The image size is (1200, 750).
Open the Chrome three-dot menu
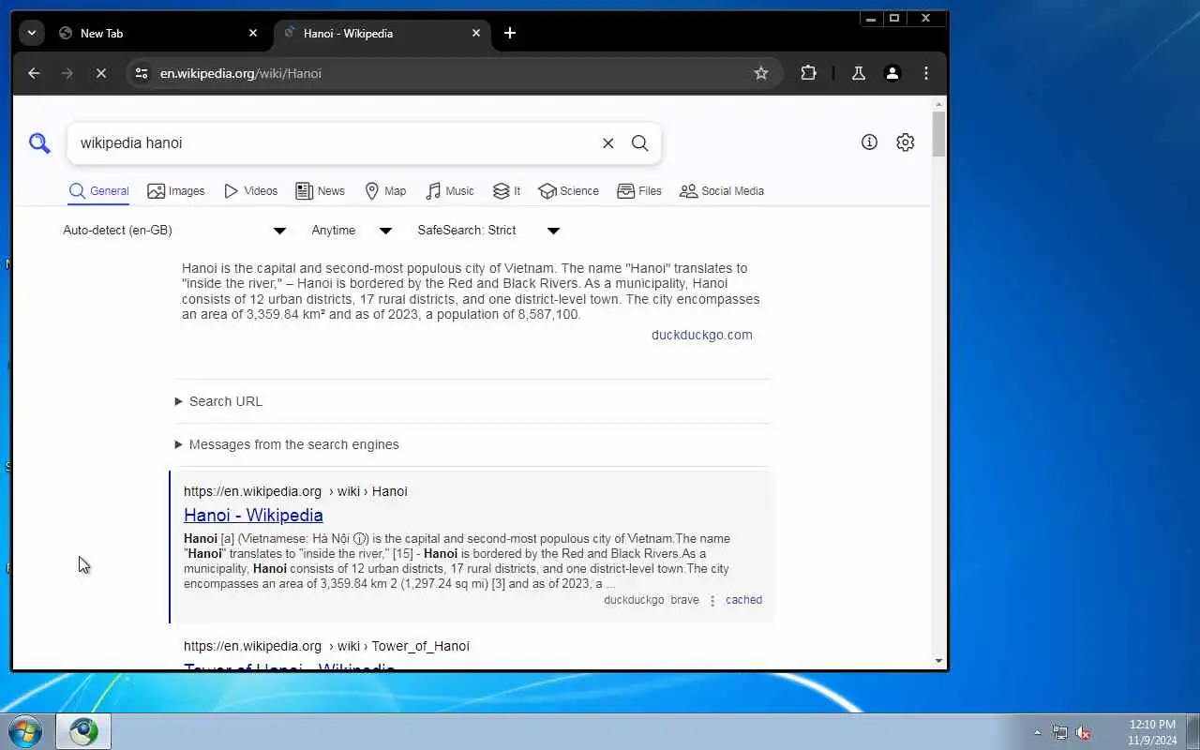pos(926,73)
